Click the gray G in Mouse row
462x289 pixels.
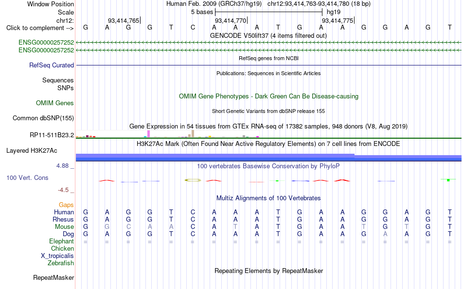107,227
